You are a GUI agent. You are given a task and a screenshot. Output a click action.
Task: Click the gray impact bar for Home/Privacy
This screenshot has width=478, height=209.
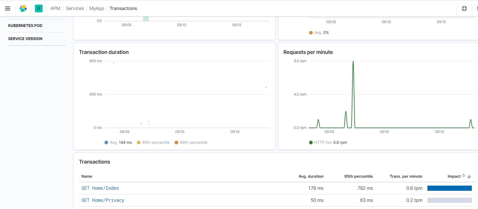point(450,200)
